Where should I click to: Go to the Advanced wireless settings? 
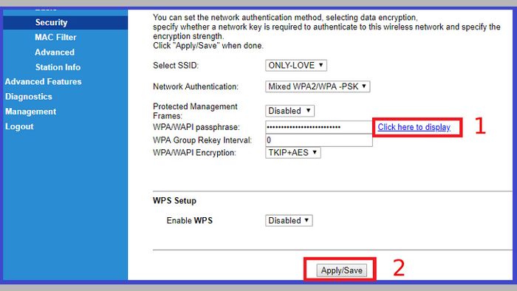55,52
